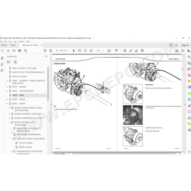This screenshot has width=191, height=191.
Task: Go to the next page
Action: point(51,51)
